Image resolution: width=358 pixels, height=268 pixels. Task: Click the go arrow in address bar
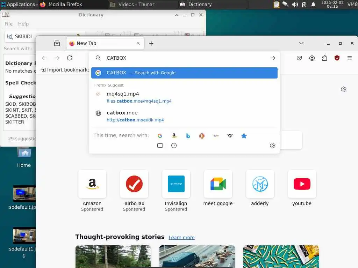point(272,58)
